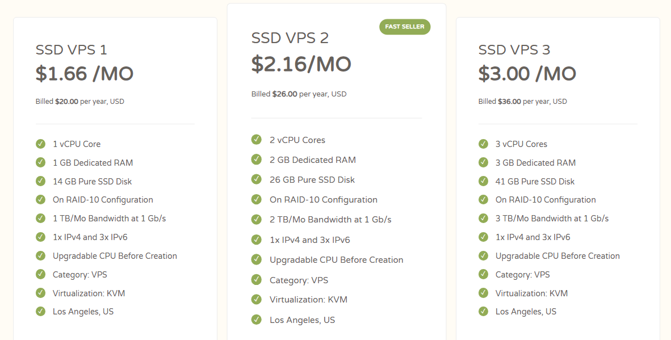The image size is (671, 340).
Task: Click checkmark beside 3 TB/Mo Bandwidth
Action: coord(483,218)
